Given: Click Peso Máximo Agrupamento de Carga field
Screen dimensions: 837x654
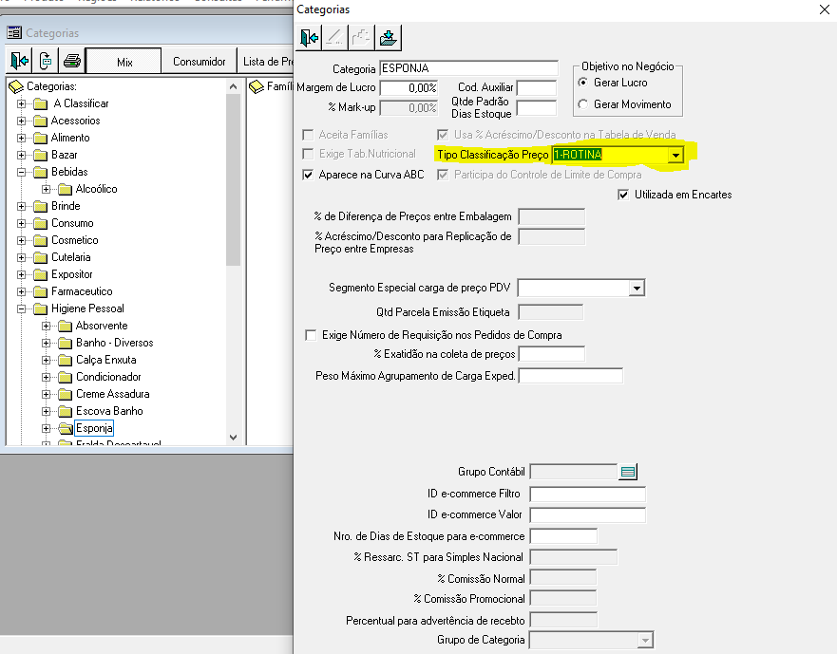Looking at the screenshot, I should pos(571,376).
